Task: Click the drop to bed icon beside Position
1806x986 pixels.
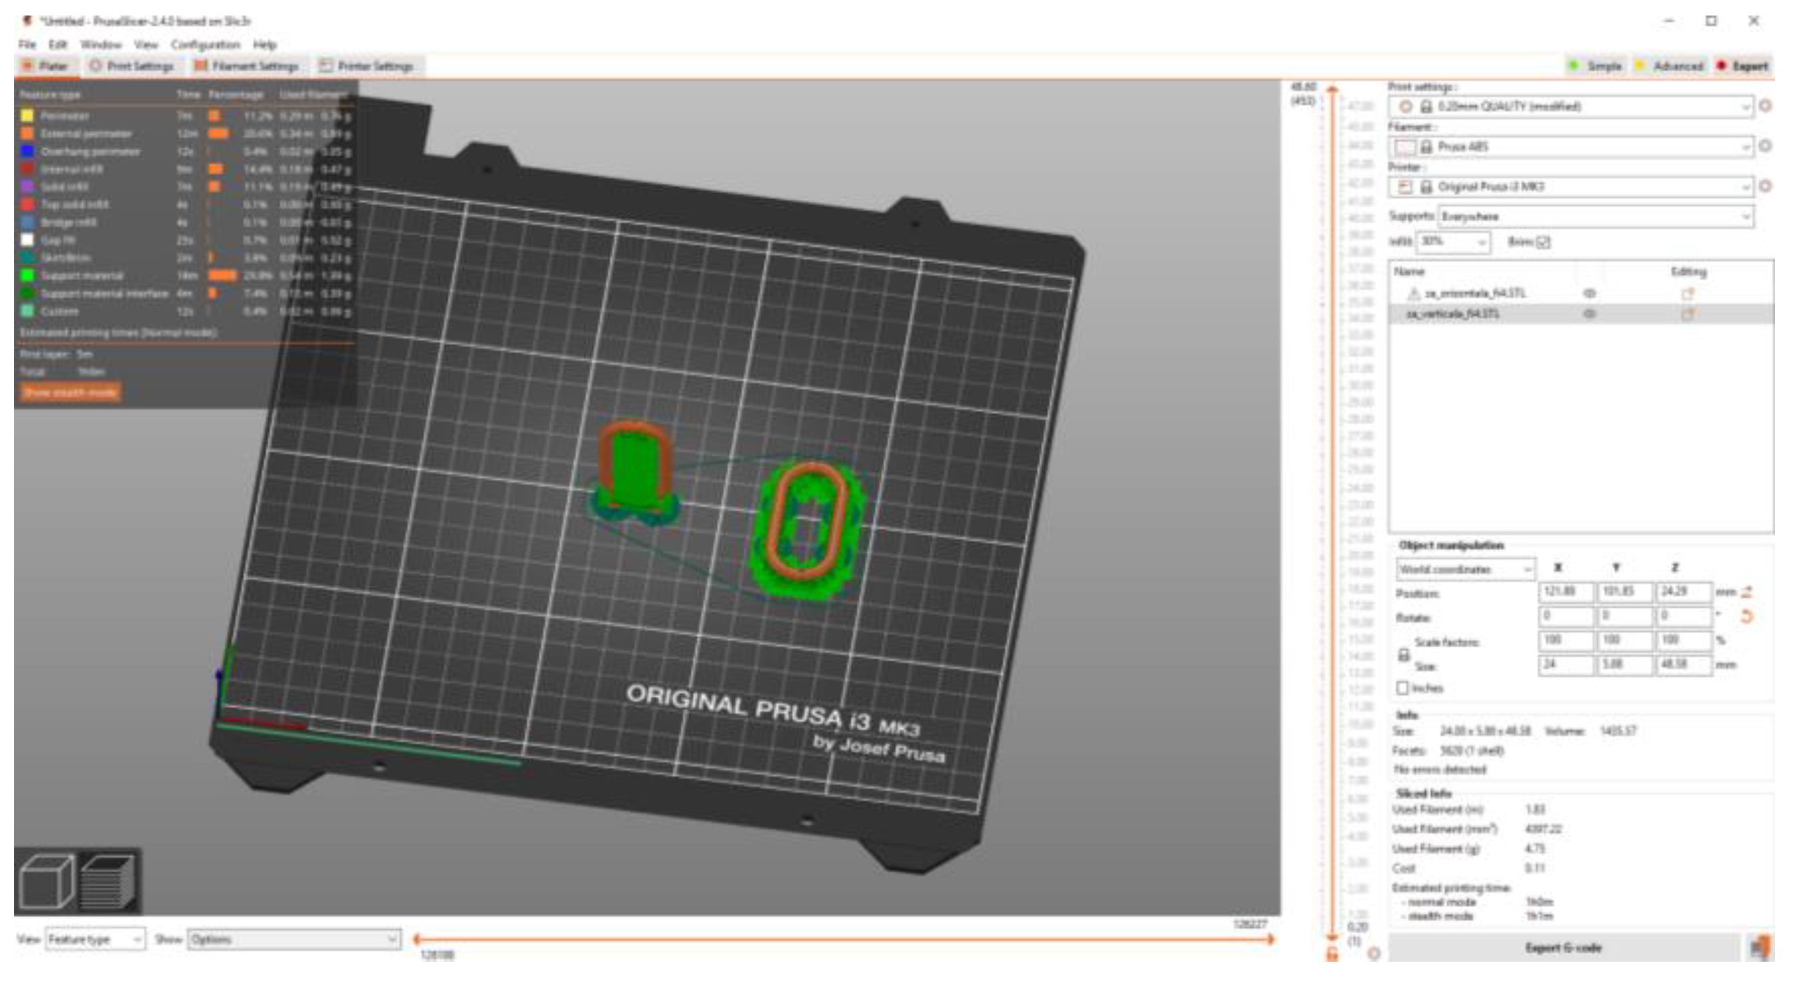Action: coord(1747,592)
